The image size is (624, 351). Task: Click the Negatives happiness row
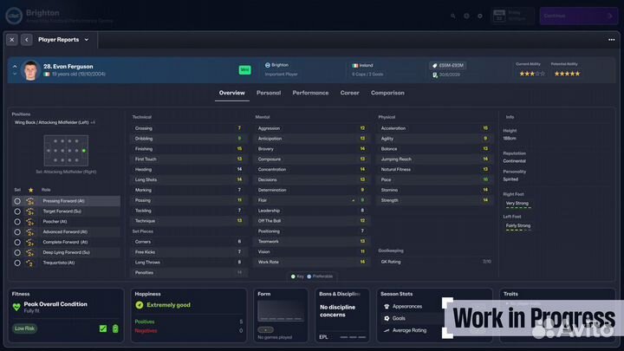tap(189, 331)
